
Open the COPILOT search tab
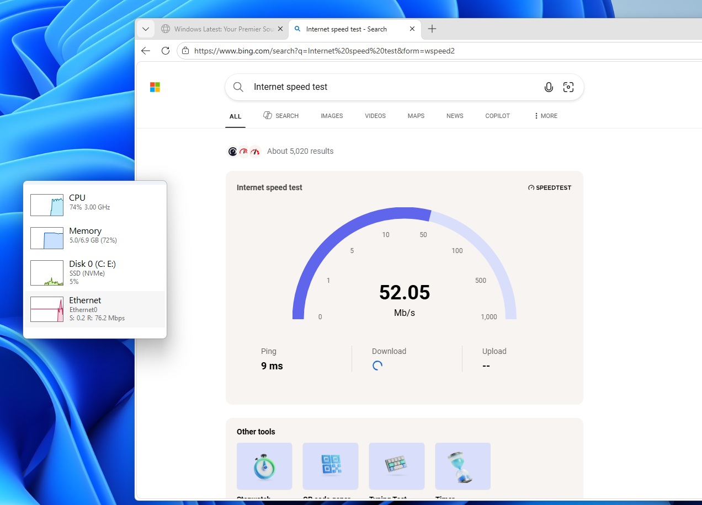click(x=497, y=116)
